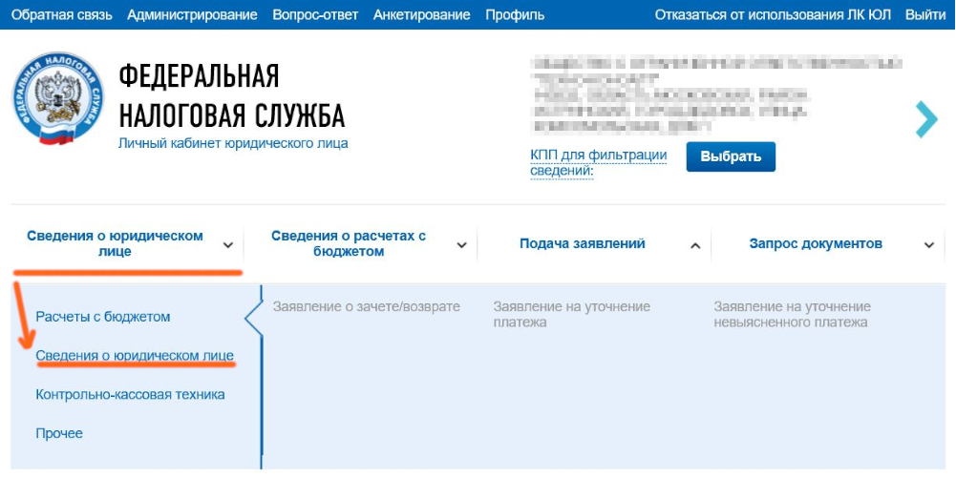Click Выйти to log out

click(924, 14)
